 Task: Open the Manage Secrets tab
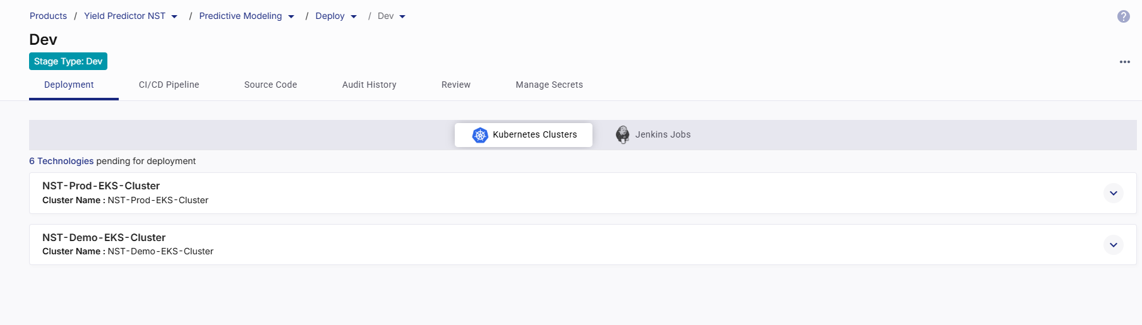pyautogui.click(x=549, y=85)
